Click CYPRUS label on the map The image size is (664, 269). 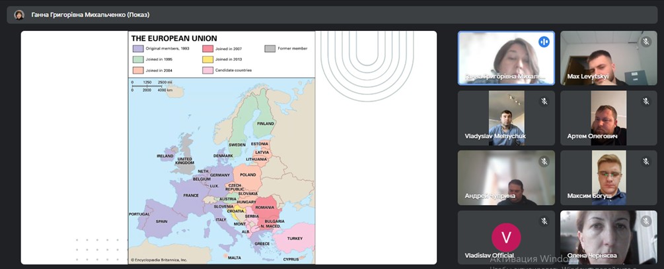pyautogui.click(x=291, y=259)
